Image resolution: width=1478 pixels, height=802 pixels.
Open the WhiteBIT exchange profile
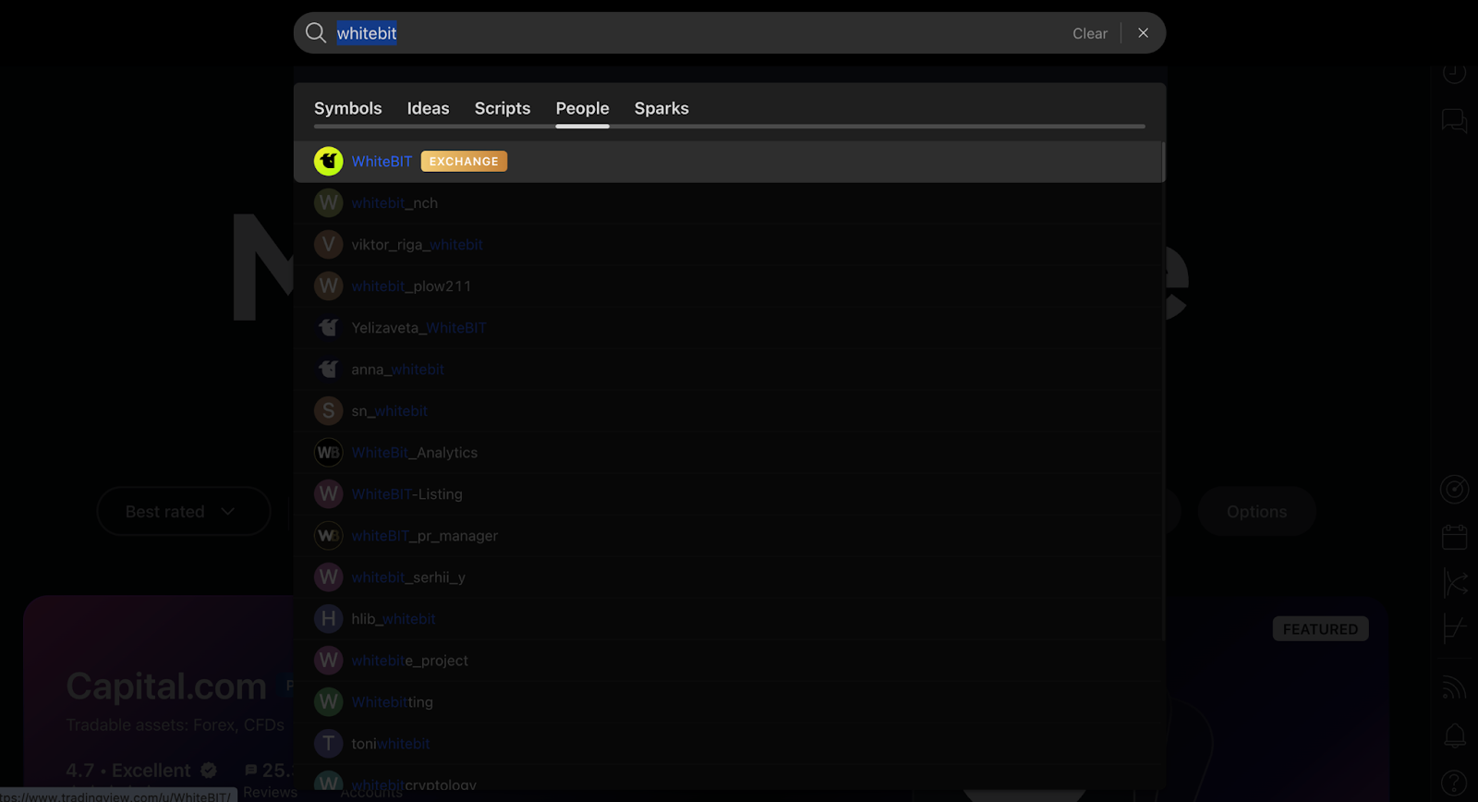coord(728,162)
